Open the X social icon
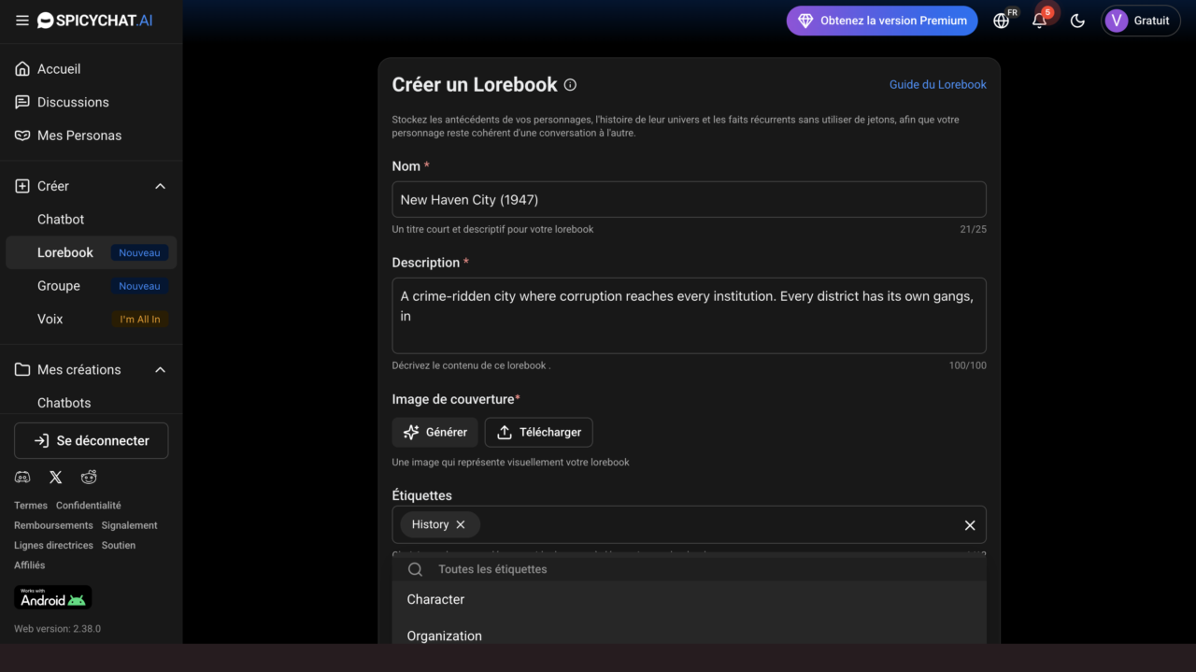1196x672 pixels. point(56,478)
